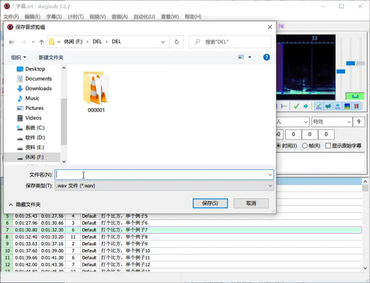Click the horizontal zoom slider handle
370x283 pixels.
pos(341,71)
